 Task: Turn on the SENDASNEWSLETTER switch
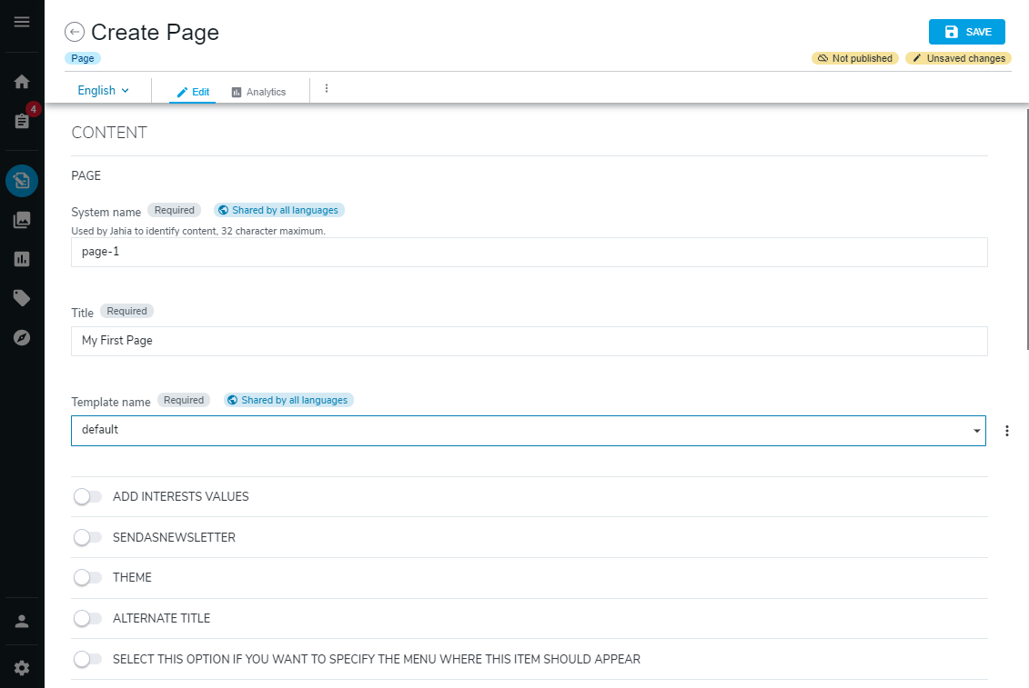click(88, 537)
